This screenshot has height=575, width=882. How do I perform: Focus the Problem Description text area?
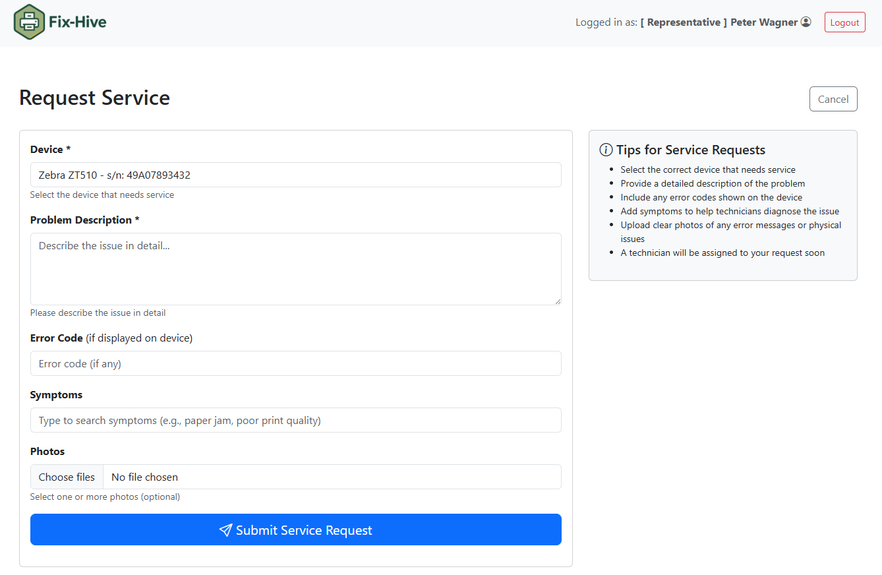(295, 268)
